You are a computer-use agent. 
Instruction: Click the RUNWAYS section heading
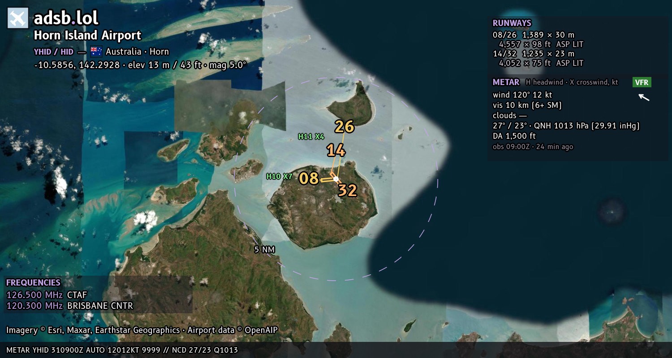(x=512, y=23)
